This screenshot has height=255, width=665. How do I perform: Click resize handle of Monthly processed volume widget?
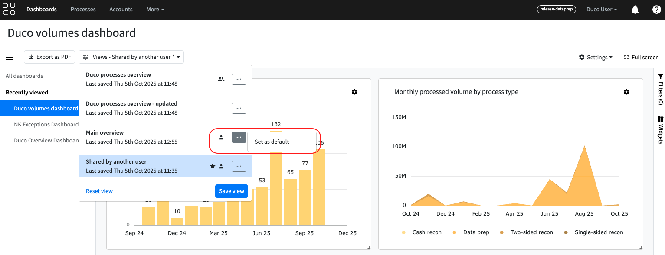641,247
